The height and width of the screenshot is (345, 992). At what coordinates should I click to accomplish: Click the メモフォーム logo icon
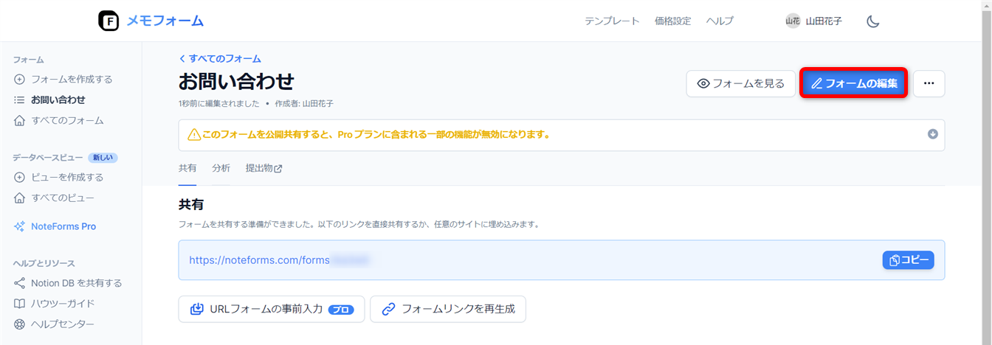click(108, 21)
